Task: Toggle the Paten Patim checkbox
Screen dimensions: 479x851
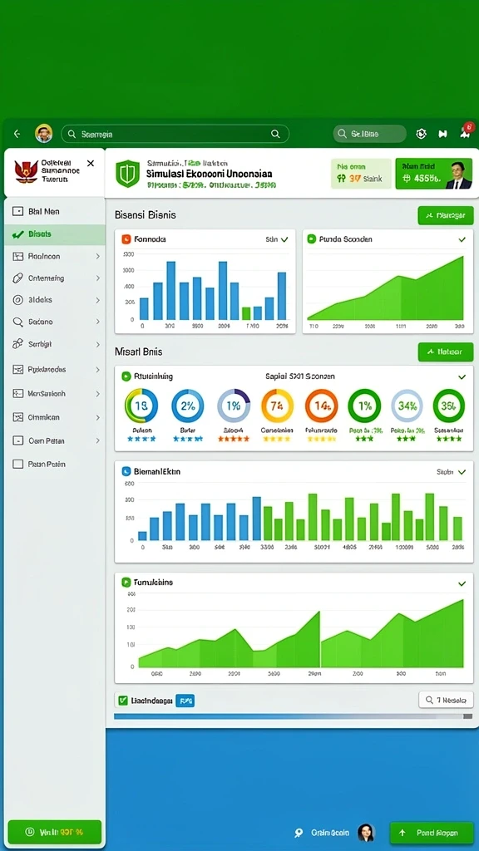Action: [18, 464]
